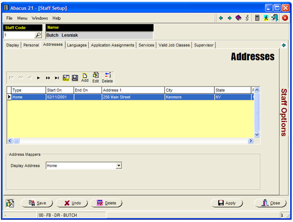The height and width of the screenshot is (222, 293).
Task: Switch to the Languages tab
Action: click(x=76, y=45)
